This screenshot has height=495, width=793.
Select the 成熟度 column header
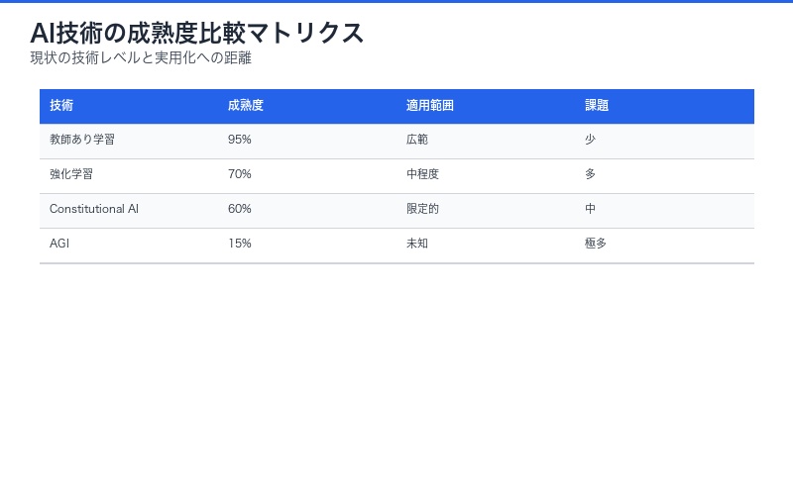point(245,105)
